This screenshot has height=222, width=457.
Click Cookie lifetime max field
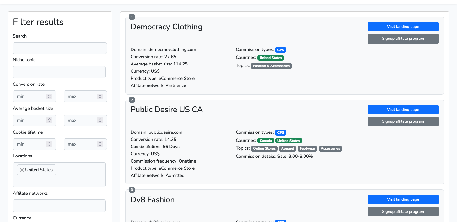(85, 144)
